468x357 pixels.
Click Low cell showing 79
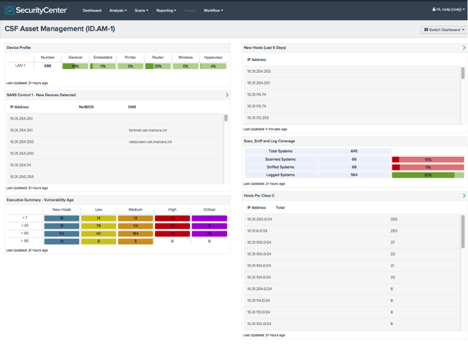tap(98, 226)
